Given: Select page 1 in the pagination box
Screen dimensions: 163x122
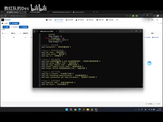Looking at the screenshot, I should (x=154, y=104).
